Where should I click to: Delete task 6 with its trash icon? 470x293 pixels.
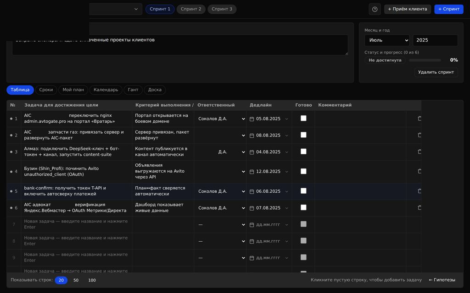click(x=420, y=207)
